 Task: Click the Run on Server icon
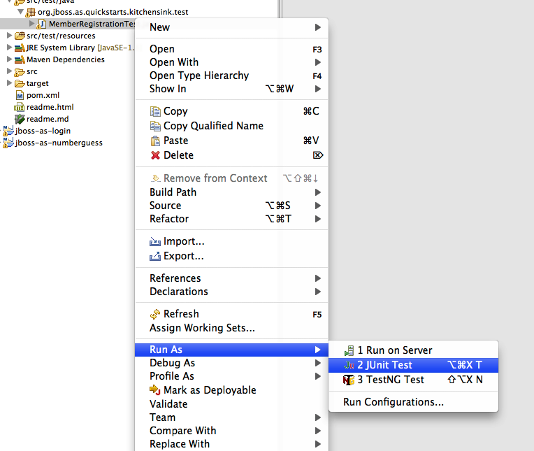coord(349,350)
